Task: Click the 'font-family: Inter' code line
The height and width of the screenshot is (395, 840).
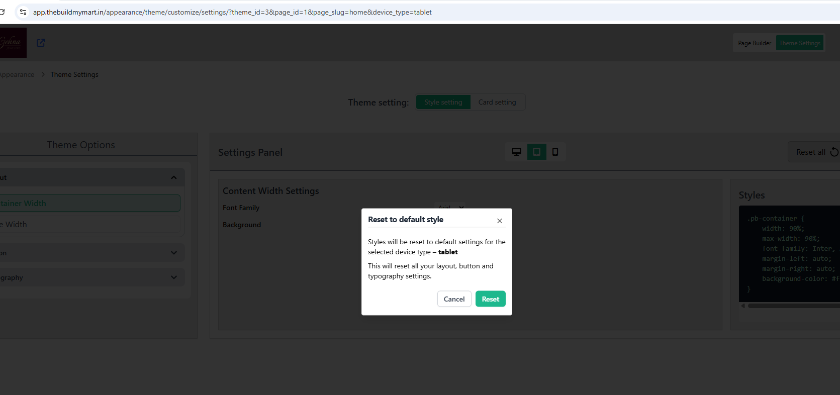Action: [798, 249]
